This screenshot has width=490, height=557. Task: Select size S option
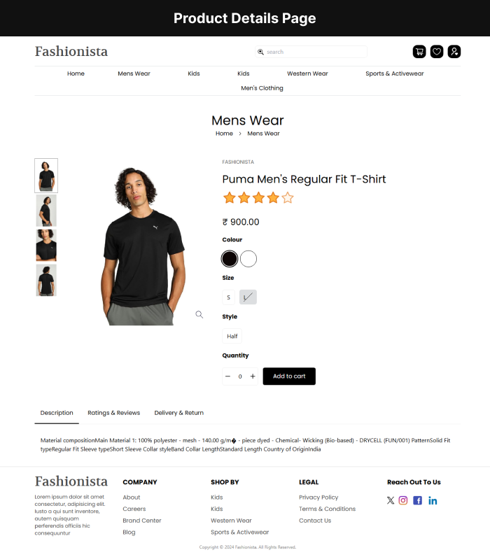click(228, 297)
